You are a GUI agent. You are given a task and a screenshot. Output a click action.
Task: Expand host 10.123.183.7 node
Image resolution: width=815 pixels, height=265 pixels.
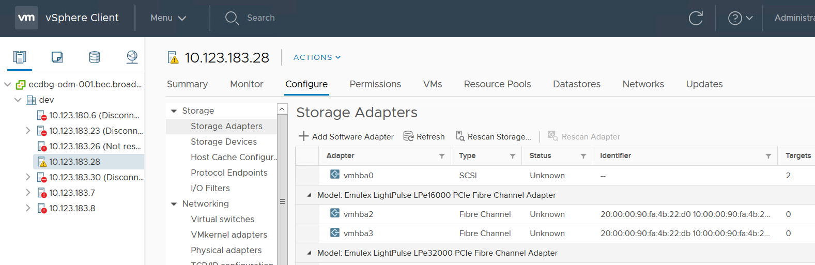point(28,193)
